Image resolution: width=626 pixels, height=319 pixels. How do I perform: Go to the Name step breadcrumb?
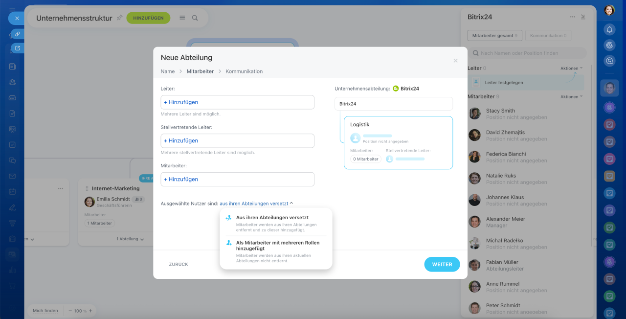168,71
